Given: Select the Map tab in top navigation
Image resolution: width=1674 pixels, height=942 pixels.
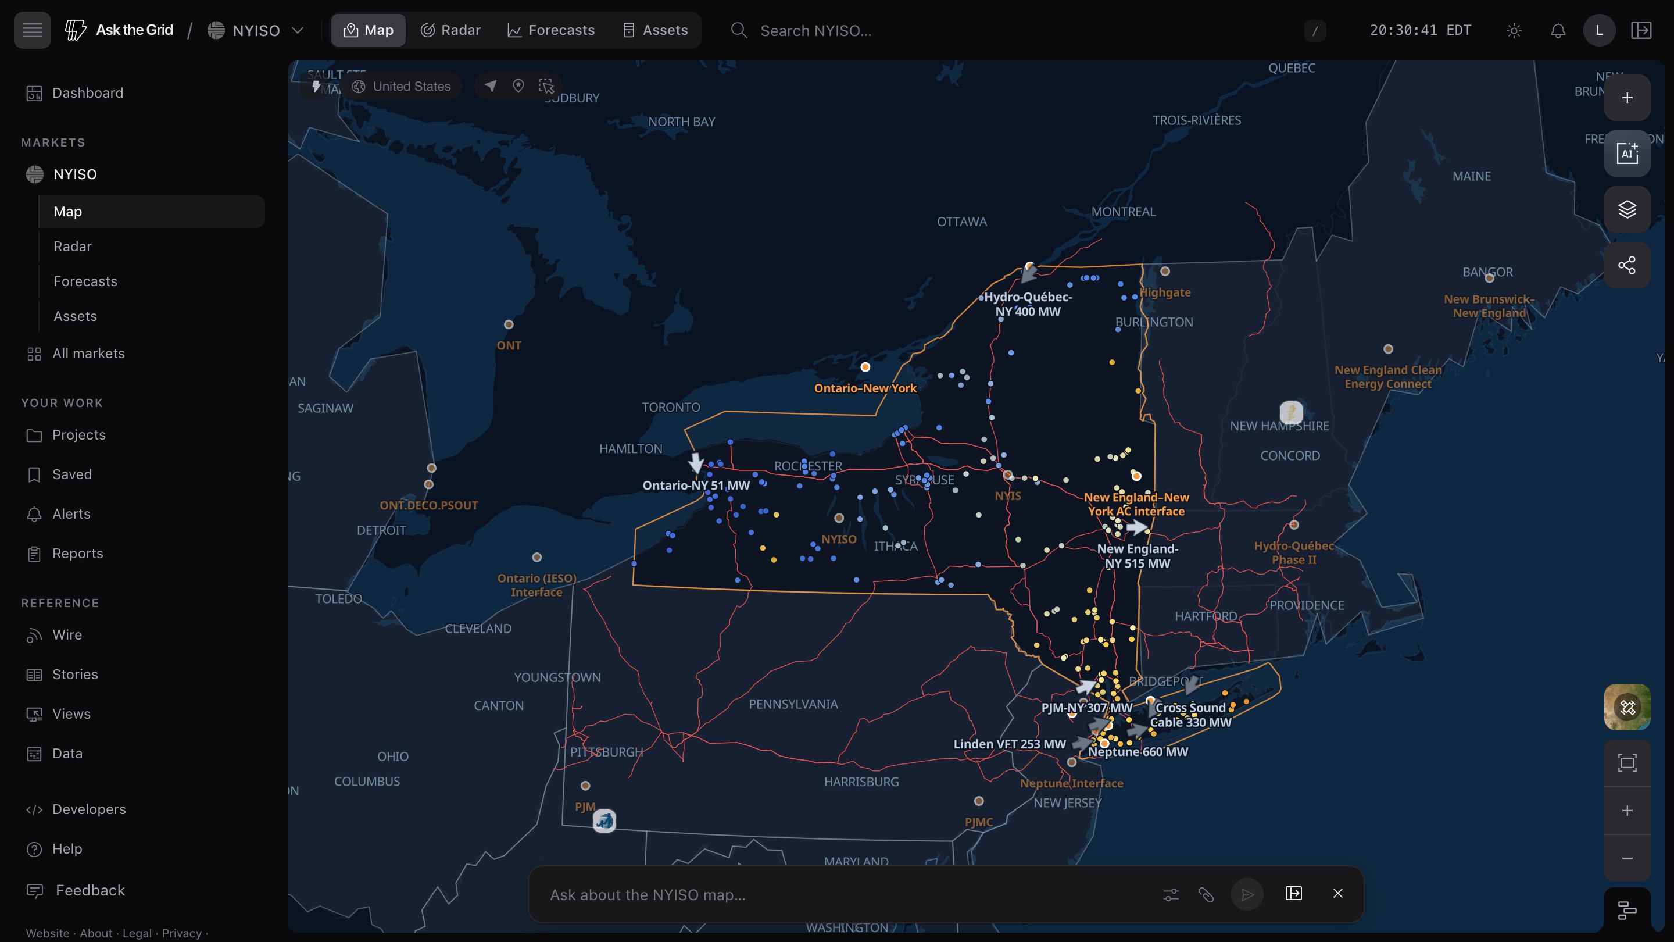Looking at the screenshot, I should click(369, 30).
